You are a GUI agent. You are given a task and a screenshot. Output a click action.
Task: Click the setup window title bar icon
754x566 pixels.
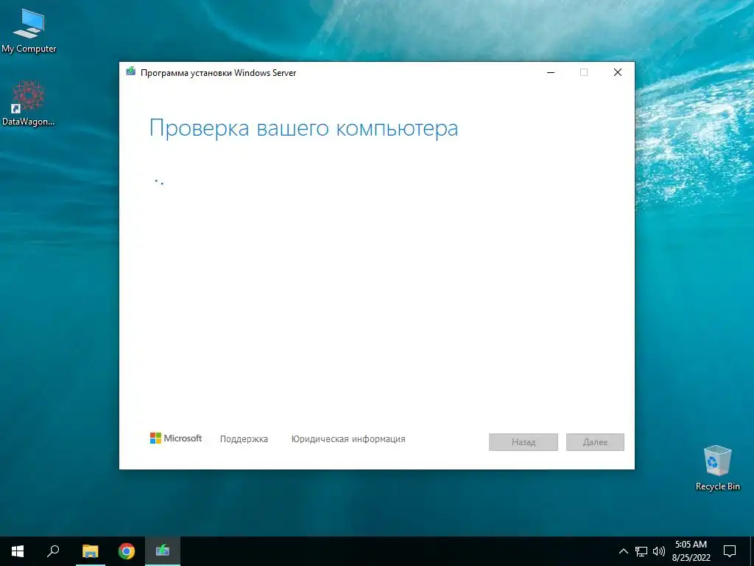coord(131,72)
